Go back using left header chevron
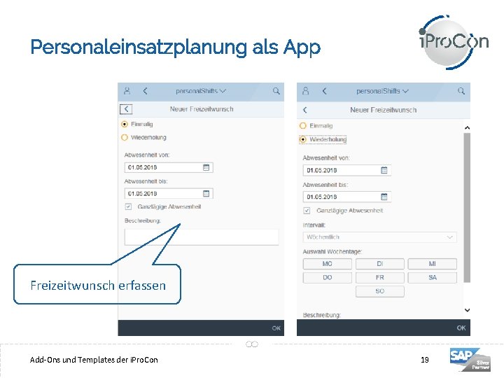504x378 pixels. [146, 91]
